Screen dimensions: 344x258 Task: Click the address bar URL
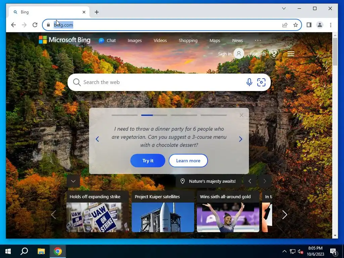[x=63, y=25]
